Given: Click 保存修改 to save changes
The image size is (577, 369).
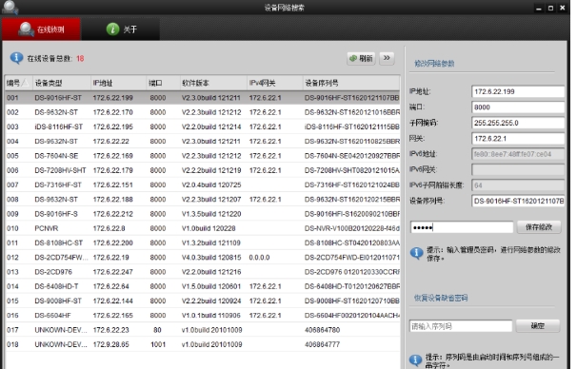Looking at the screenshot, I should coord(539,227).
